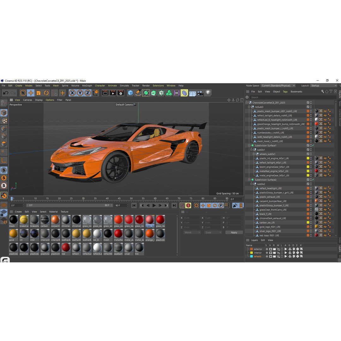Click the carpaint material swatch
341x341 pixels.
click(x=55, y=220)
